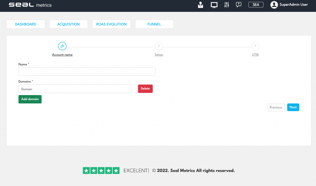The height and width of the screenshot is (186, 316).
Task: Focus the Domain text field
Action: (75, 89)
